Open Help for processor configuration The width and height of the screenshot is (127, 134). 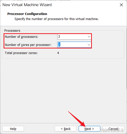[13, 129]
